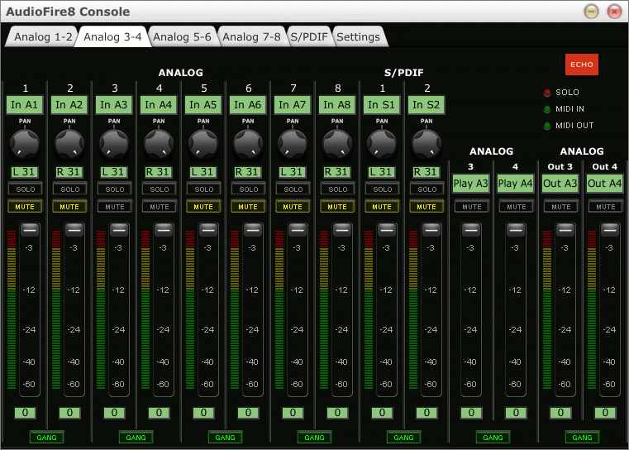Open the Settings tab
This screenshot has width=629, height=450.
pos(358,37)
